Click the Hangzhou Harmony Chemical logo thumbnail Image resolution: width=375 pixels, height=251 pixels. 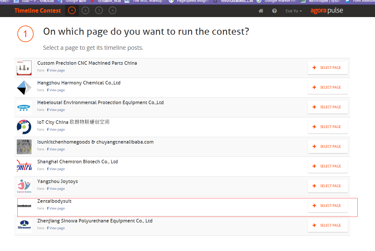[24, 88]
